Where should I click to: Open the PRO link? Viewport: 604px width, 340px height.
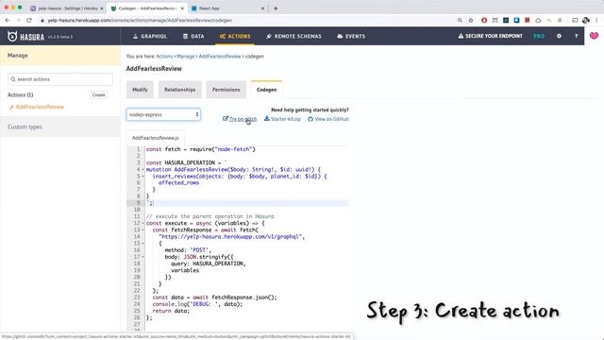[x=539, y=36]
